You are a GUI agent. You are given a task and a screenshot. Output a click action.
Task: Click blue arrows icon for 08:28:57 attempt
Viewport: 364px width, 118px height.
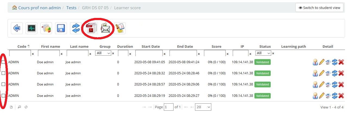click(335, 84)
